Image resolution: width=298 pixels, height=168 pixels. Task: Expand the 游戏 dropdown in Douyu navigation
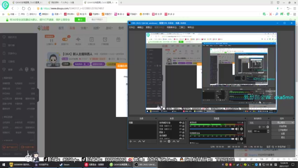(109, 28)
